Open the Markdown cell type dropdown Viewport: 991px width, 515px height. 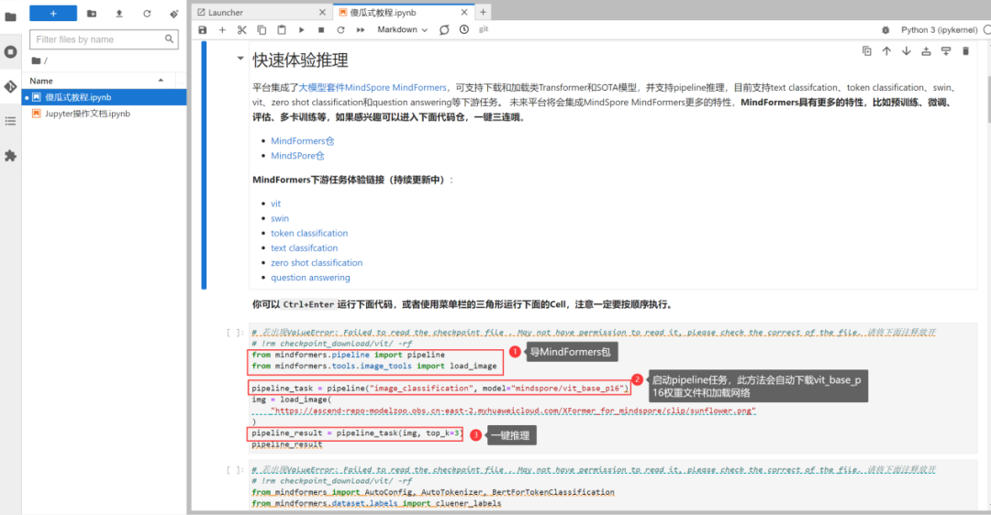[x=403, y=29]
